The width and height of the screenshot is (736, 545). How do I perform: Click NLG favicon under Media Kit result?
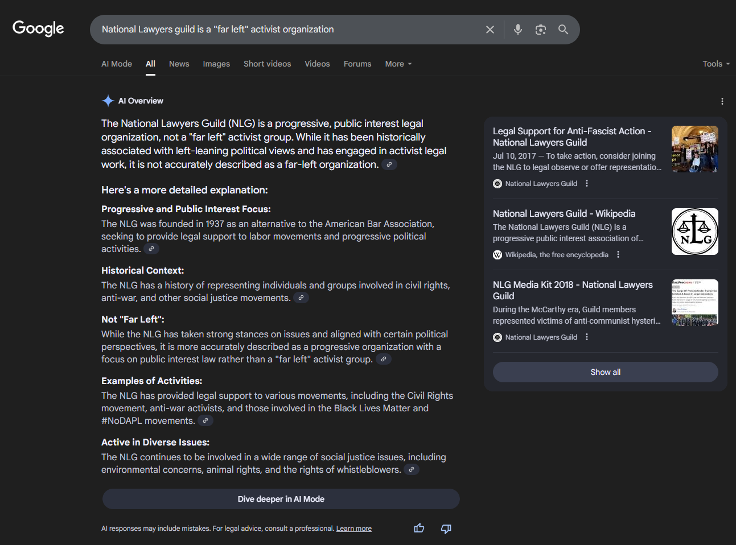coord(497,337)
